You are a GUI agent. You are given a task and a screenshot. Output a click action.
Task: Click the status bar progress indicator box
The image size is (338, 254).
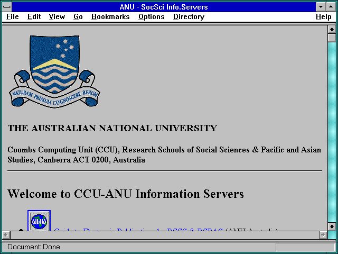(x=305, y=247)
